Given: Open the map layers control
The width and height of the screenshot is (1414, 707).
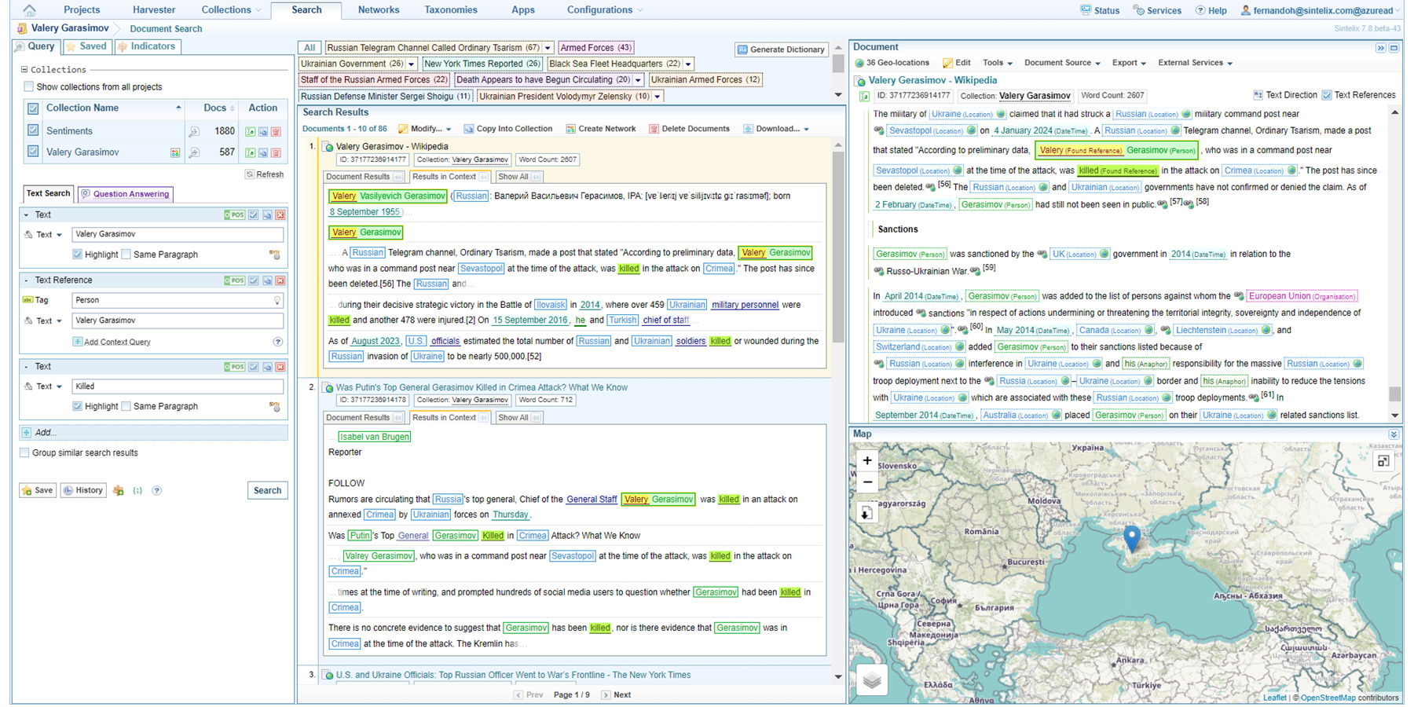Looking at the screenshot, I should 871,680.
